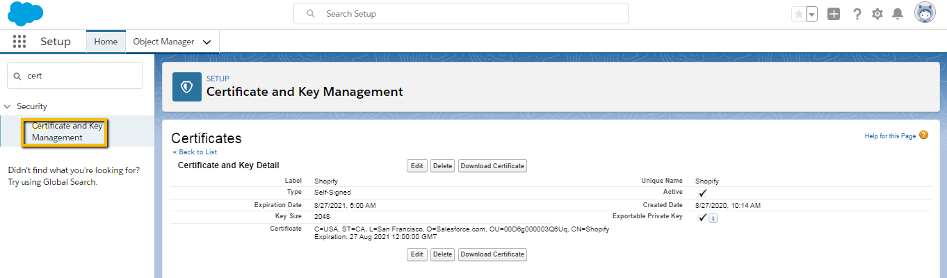Click the bottom Delete button
This screenshot has height=278, width=947.
pos(442,254)
